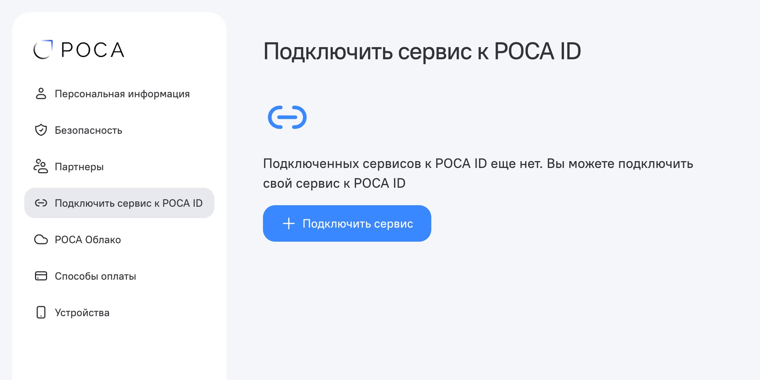The image size is (760, 380).
Task: Click the phone icon beside Устройства
Action: (x=41, y=312)
